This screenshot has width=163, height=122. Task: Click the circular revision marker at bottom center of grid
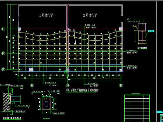point(66,72)
